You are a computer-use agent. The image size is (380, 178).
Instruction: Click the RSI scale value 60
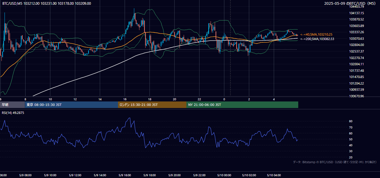tap(351, 133)
